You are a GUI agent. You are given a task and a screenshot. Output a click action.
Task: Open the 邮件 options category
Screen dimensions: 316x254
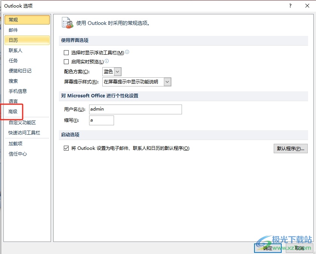coord(27,30)
